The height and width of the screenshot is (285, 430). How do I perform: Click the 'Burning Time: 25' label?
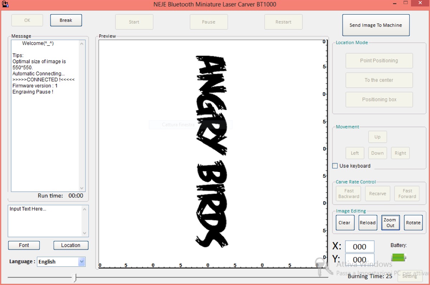coord(370,276)
